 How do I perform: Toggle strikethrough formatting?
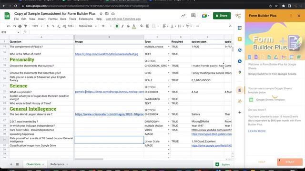(128, 26)
